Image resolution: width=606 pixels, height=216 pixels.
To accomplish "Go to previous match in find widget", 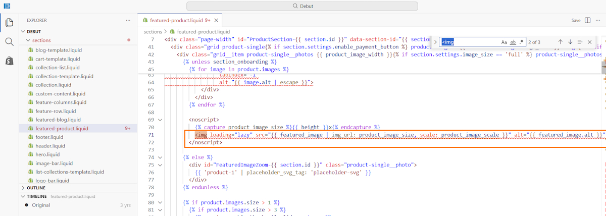I will coord(560,42).
